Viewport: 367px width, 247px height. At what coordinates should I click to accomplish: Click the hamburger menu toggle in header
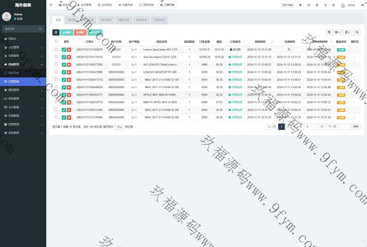point(51,5)
